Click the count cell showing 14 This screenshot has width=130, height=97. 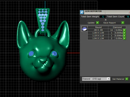111,30
